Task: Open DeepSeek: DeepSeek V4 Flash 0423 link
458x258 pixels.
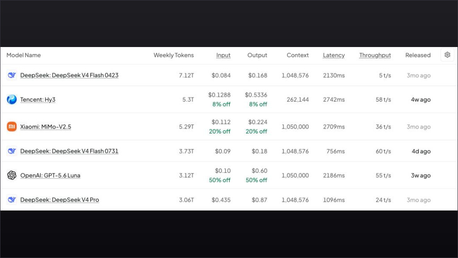Action: 69,75
